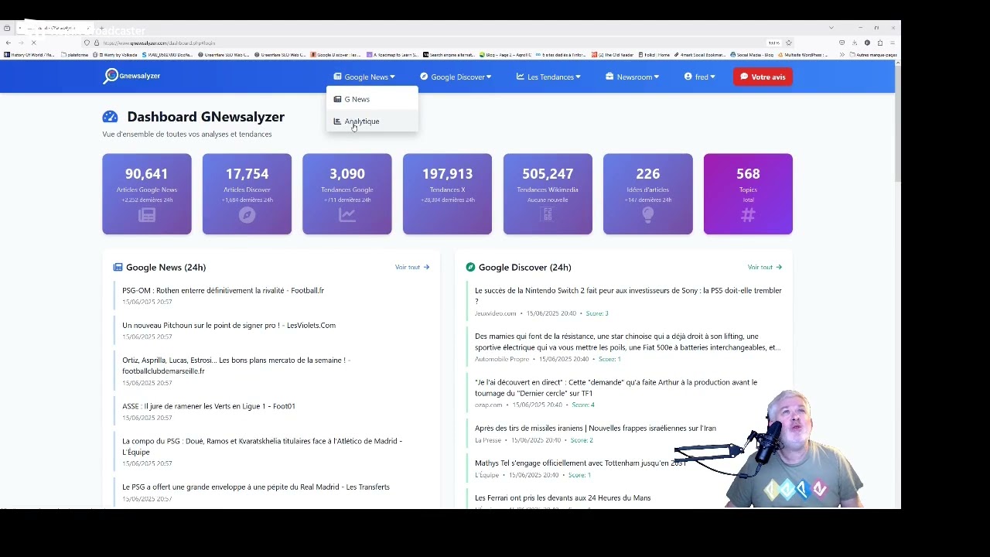The image size is (990, 557).
Task: Click the 197,913 Tendances X card
Action: [x=447, y=193]
